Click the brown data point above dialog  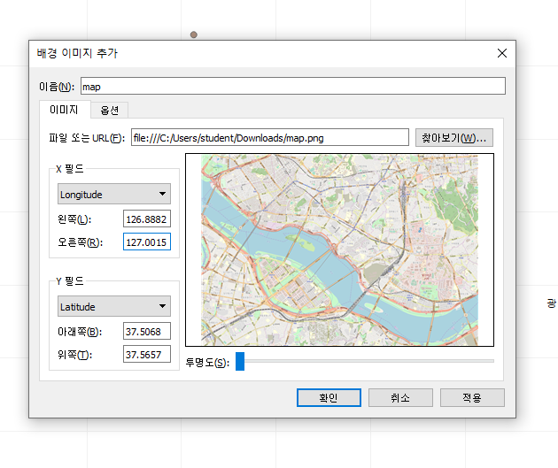tap(194, 35)
